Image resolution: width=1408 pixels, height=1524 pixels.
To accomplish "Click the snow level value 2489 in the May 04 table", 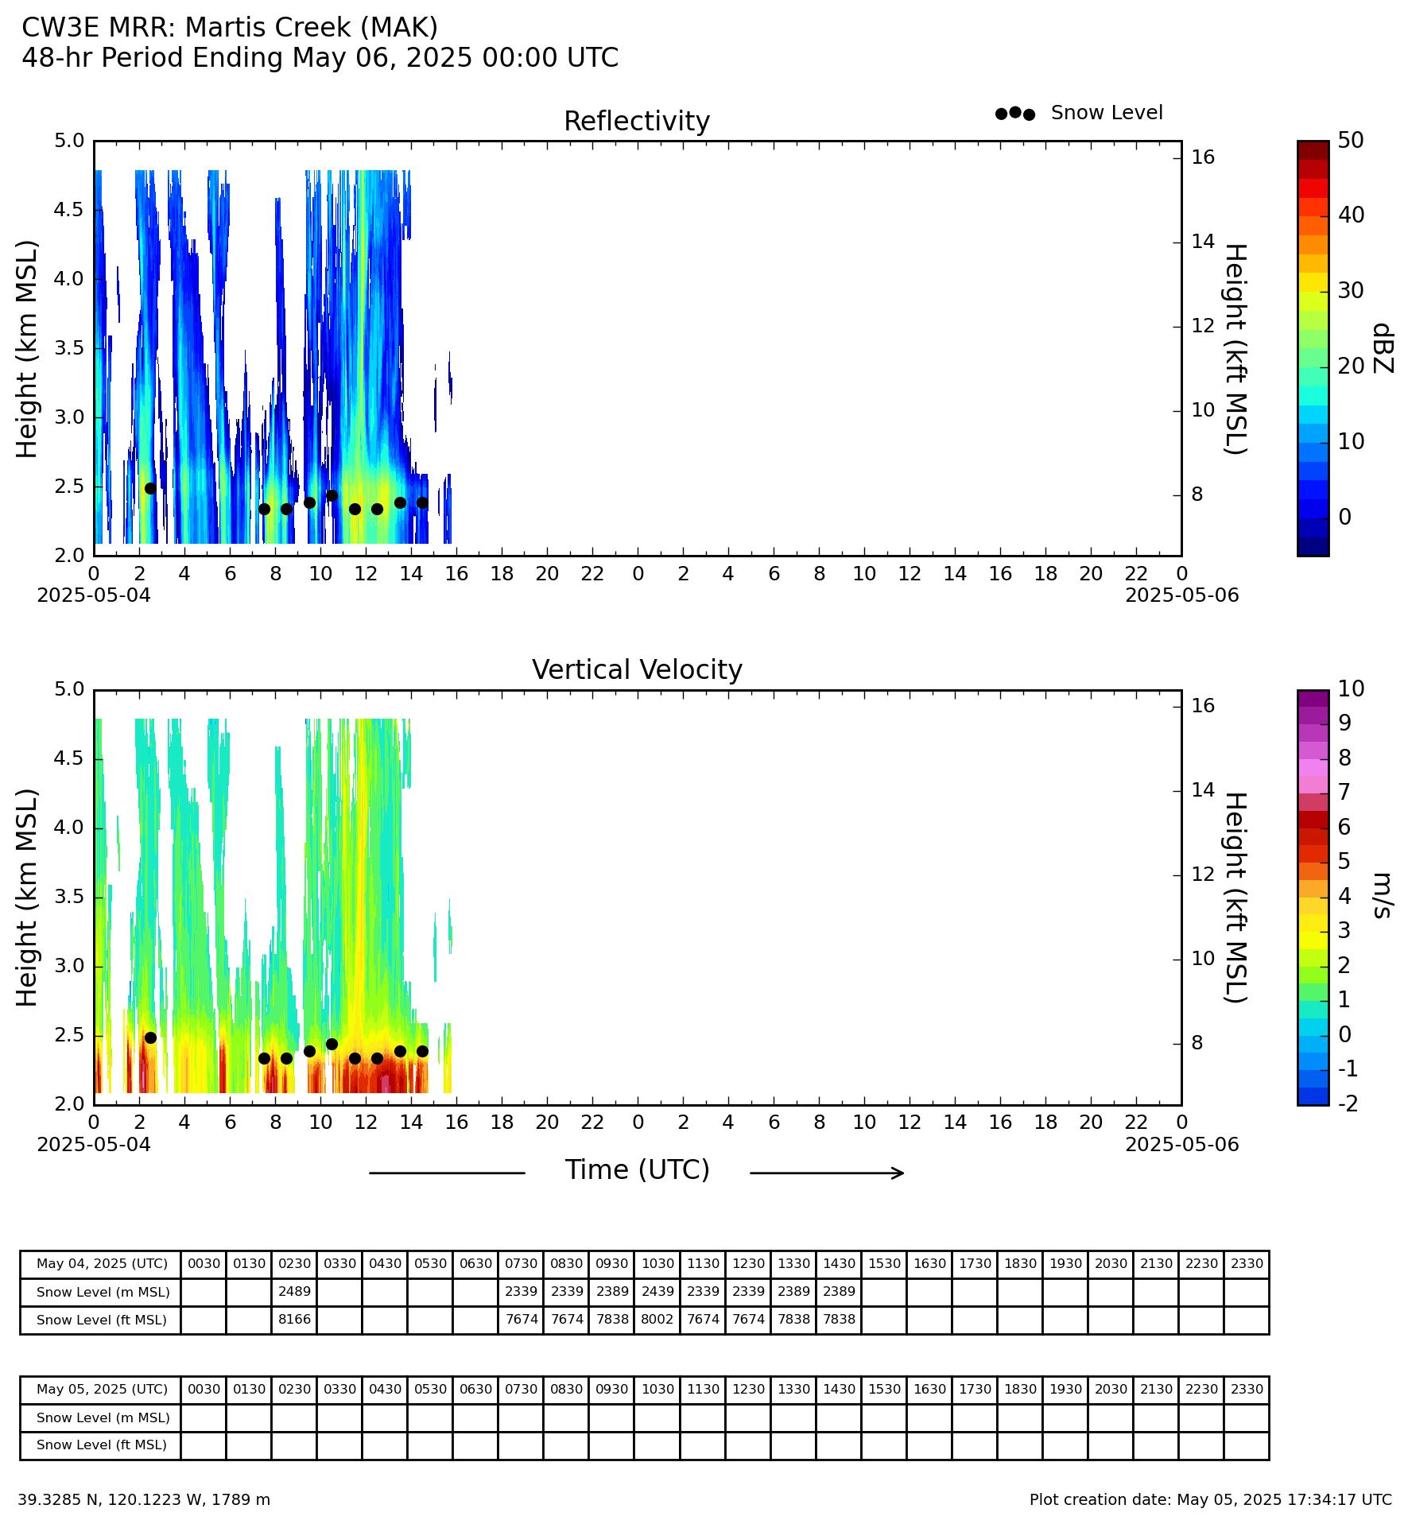I will point(294,1292).
